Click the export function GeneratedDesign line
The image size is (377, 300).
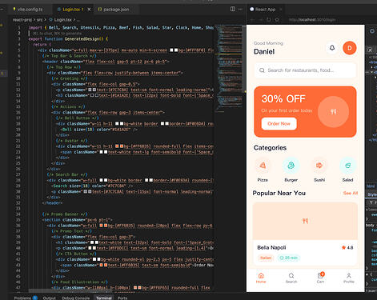68,39
